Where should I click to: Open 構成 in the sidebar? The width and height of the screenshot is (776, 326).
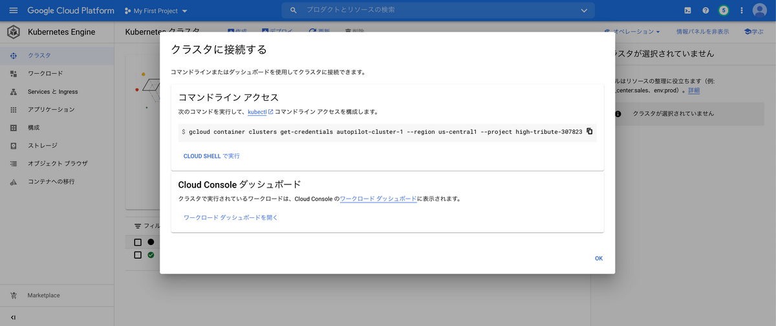pos(57,127)
